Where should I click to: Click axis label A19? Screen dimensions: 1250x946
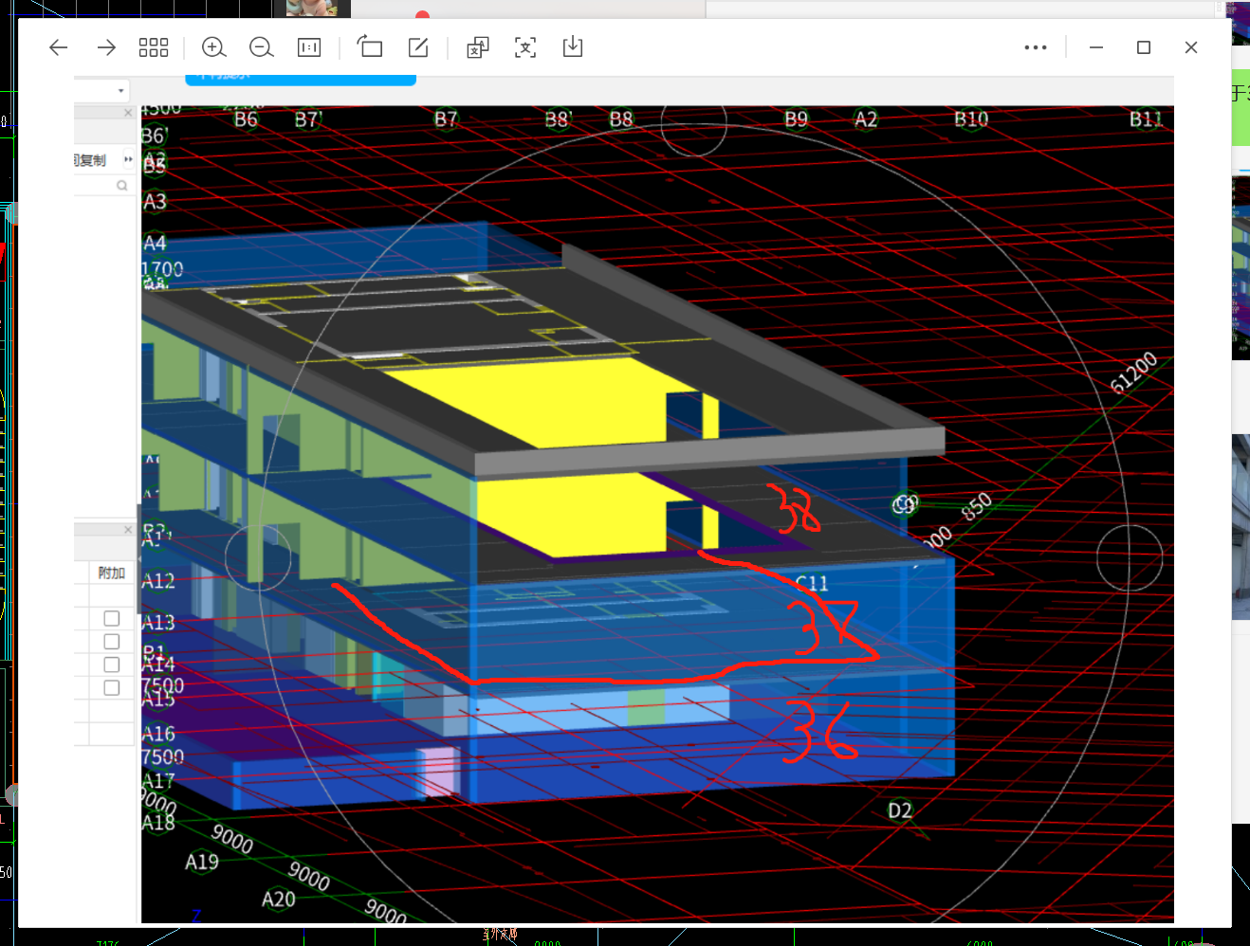[x=202, y=862]
